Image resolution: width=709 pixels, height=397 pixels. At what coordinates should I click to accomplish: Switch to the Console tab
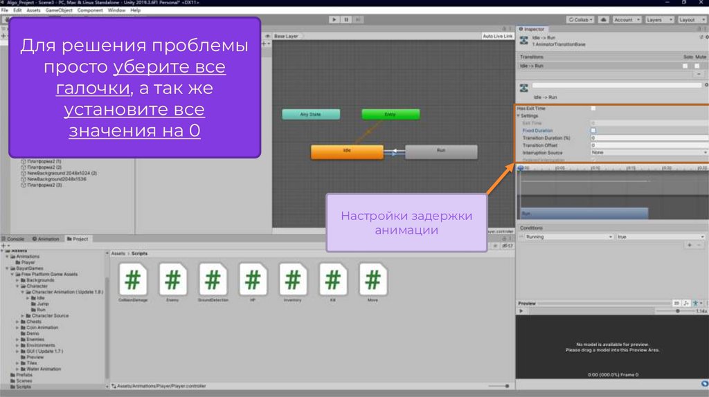click(x=13, y=239)
